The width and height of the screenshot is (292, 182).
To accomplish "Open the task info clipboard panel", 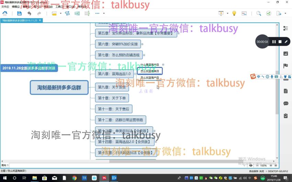I will (285, 116).
